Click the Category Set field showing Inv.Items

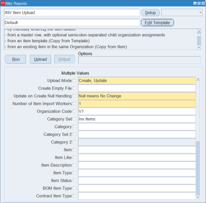(137, 119)
